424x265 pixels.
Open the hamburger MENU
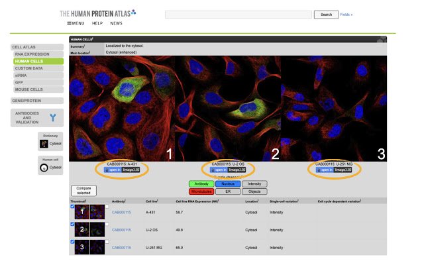(x=76, y=23)
